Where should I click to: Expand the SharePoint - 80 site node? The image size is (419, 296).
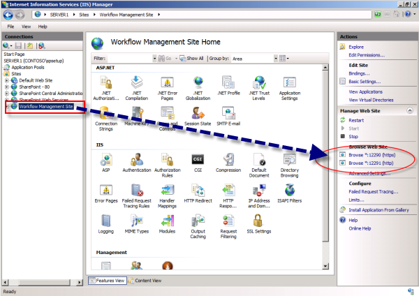coord(7,87)
